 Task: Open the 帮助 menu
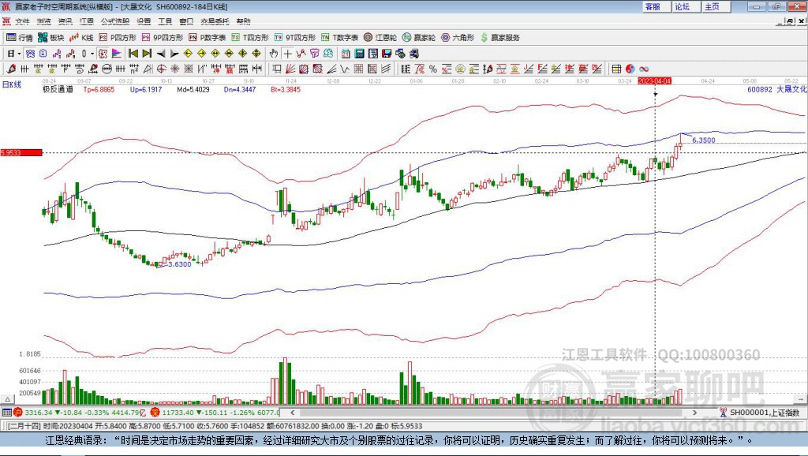pyautogui.click(x=243, y=21)
